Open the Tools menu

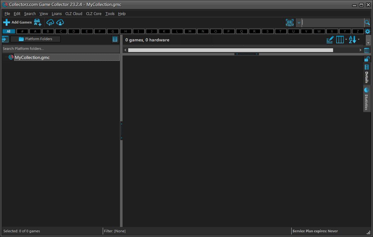(110, 14)
